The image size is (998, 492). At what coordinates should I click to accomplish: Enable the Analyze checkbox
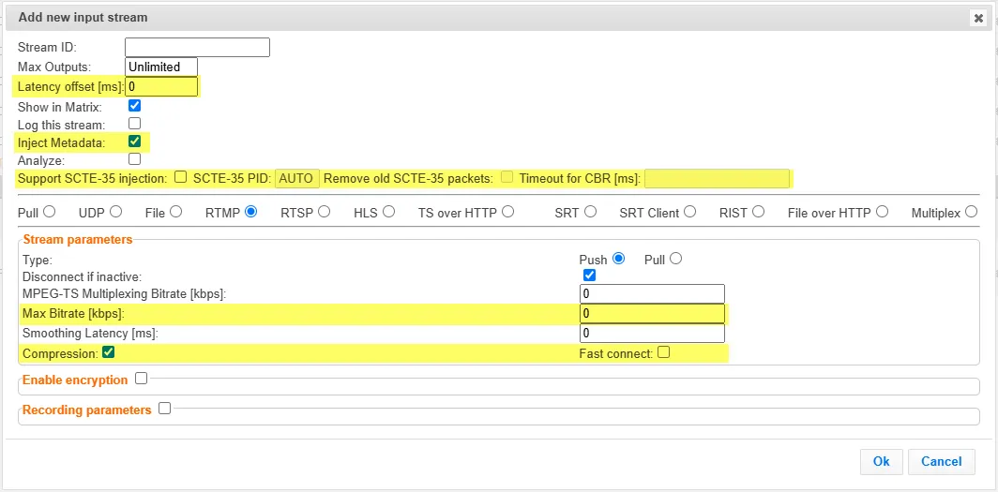point(134,159)
